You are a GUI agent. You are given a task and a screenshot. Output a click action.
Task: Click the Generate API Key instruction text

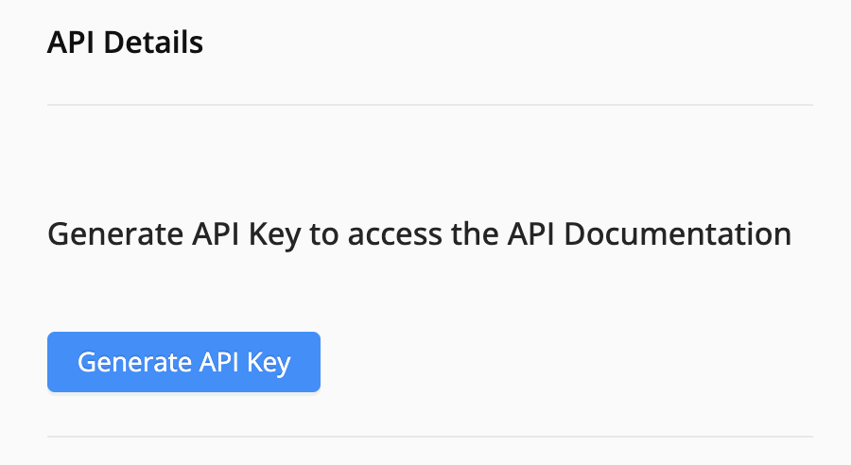[419, 233]
